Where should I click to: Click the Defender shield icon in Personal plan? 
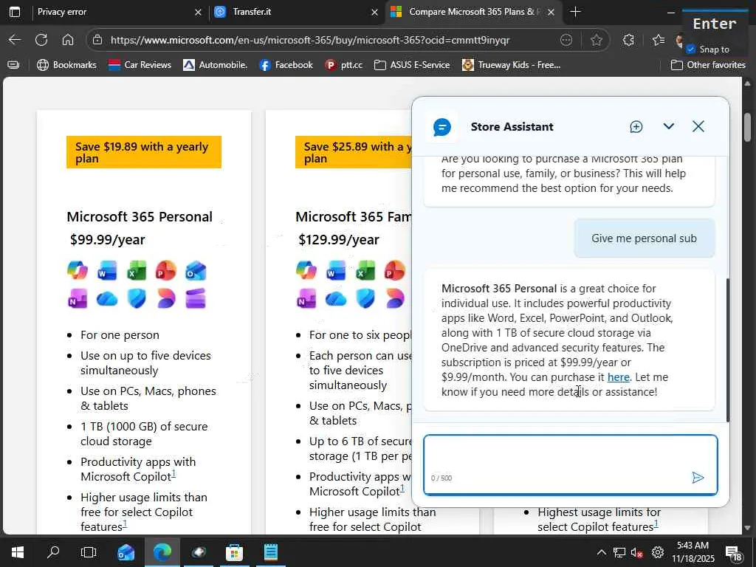pyautogui.click(x=137, y=298)
